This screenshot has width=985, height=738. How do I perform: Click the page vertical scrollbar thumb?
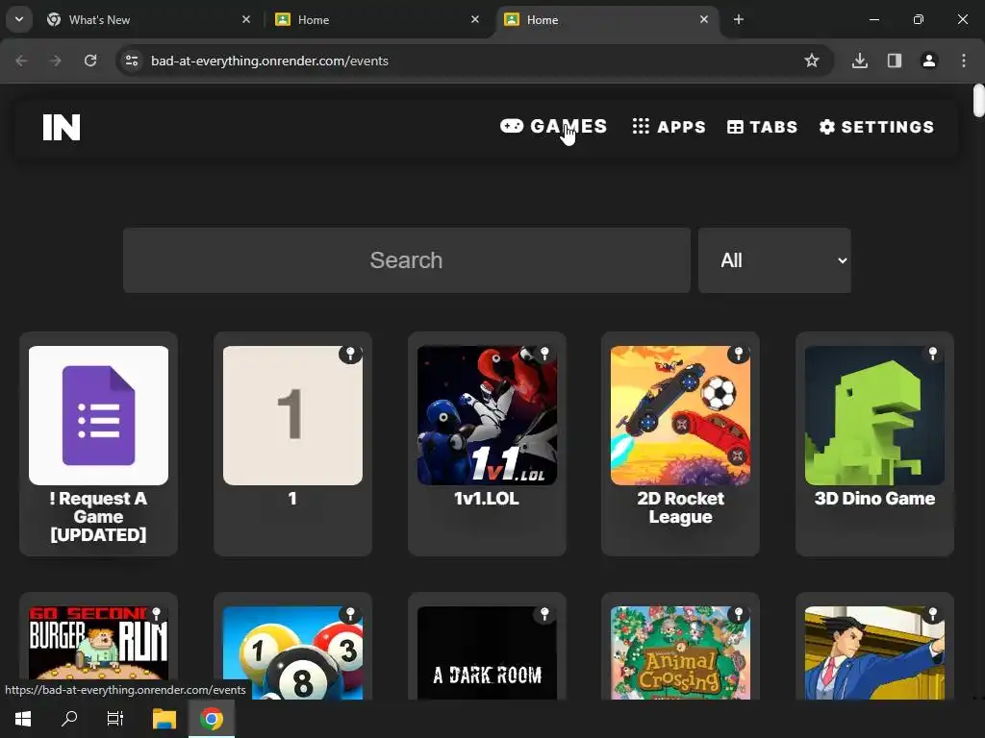[978, 100]
